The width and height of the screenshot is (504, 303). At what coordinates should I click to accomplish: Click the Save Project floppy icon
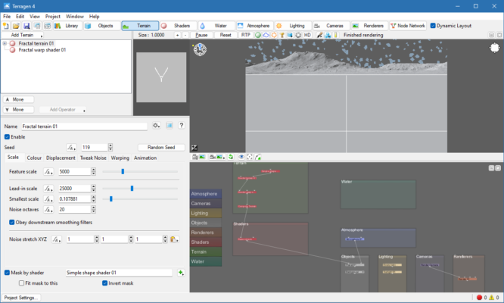coord(26,26)
